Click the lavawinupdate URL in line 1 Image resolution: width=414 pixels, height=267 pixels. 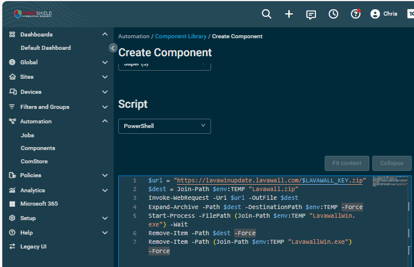[270, 181]
